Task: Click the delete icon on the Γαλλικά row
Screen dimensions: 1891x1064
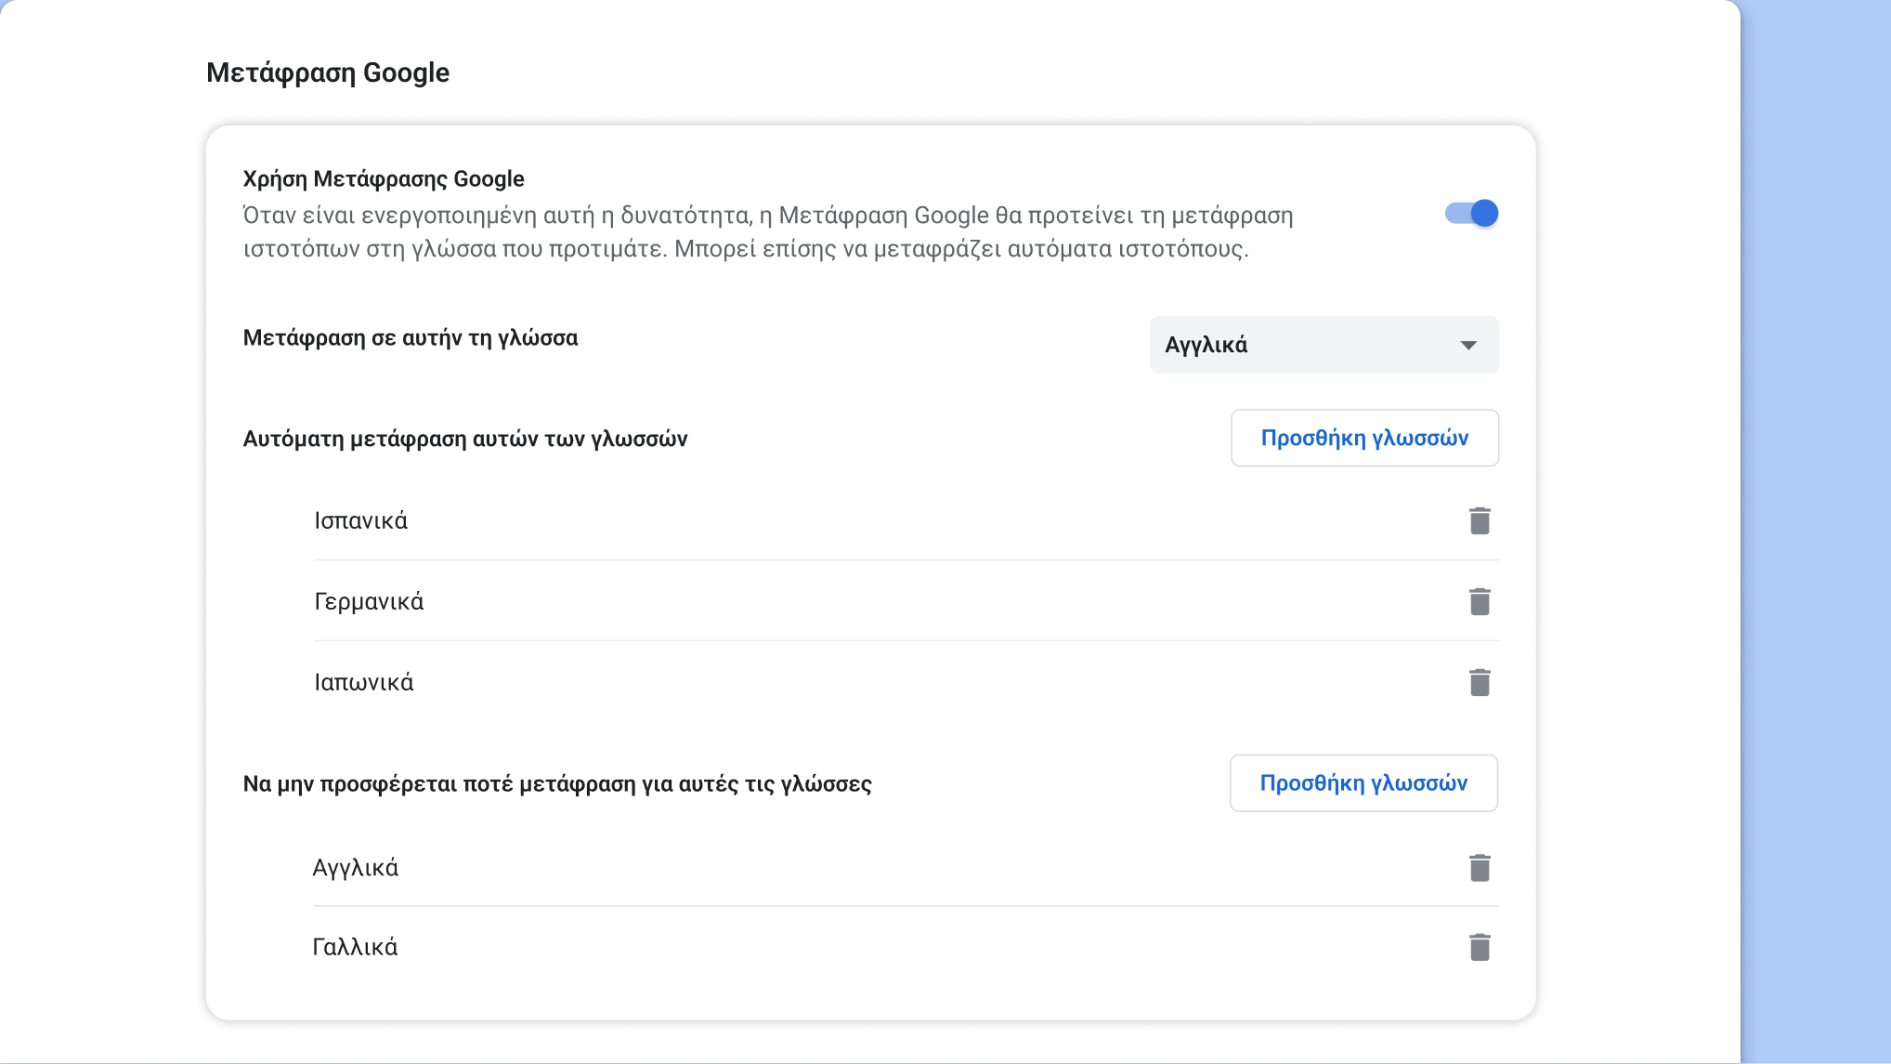Action: pos(1479,946)
